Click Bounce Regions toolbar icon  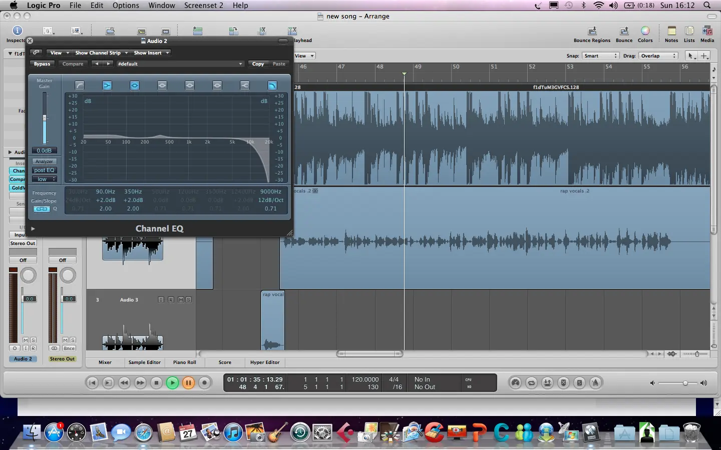pos(592,31)
